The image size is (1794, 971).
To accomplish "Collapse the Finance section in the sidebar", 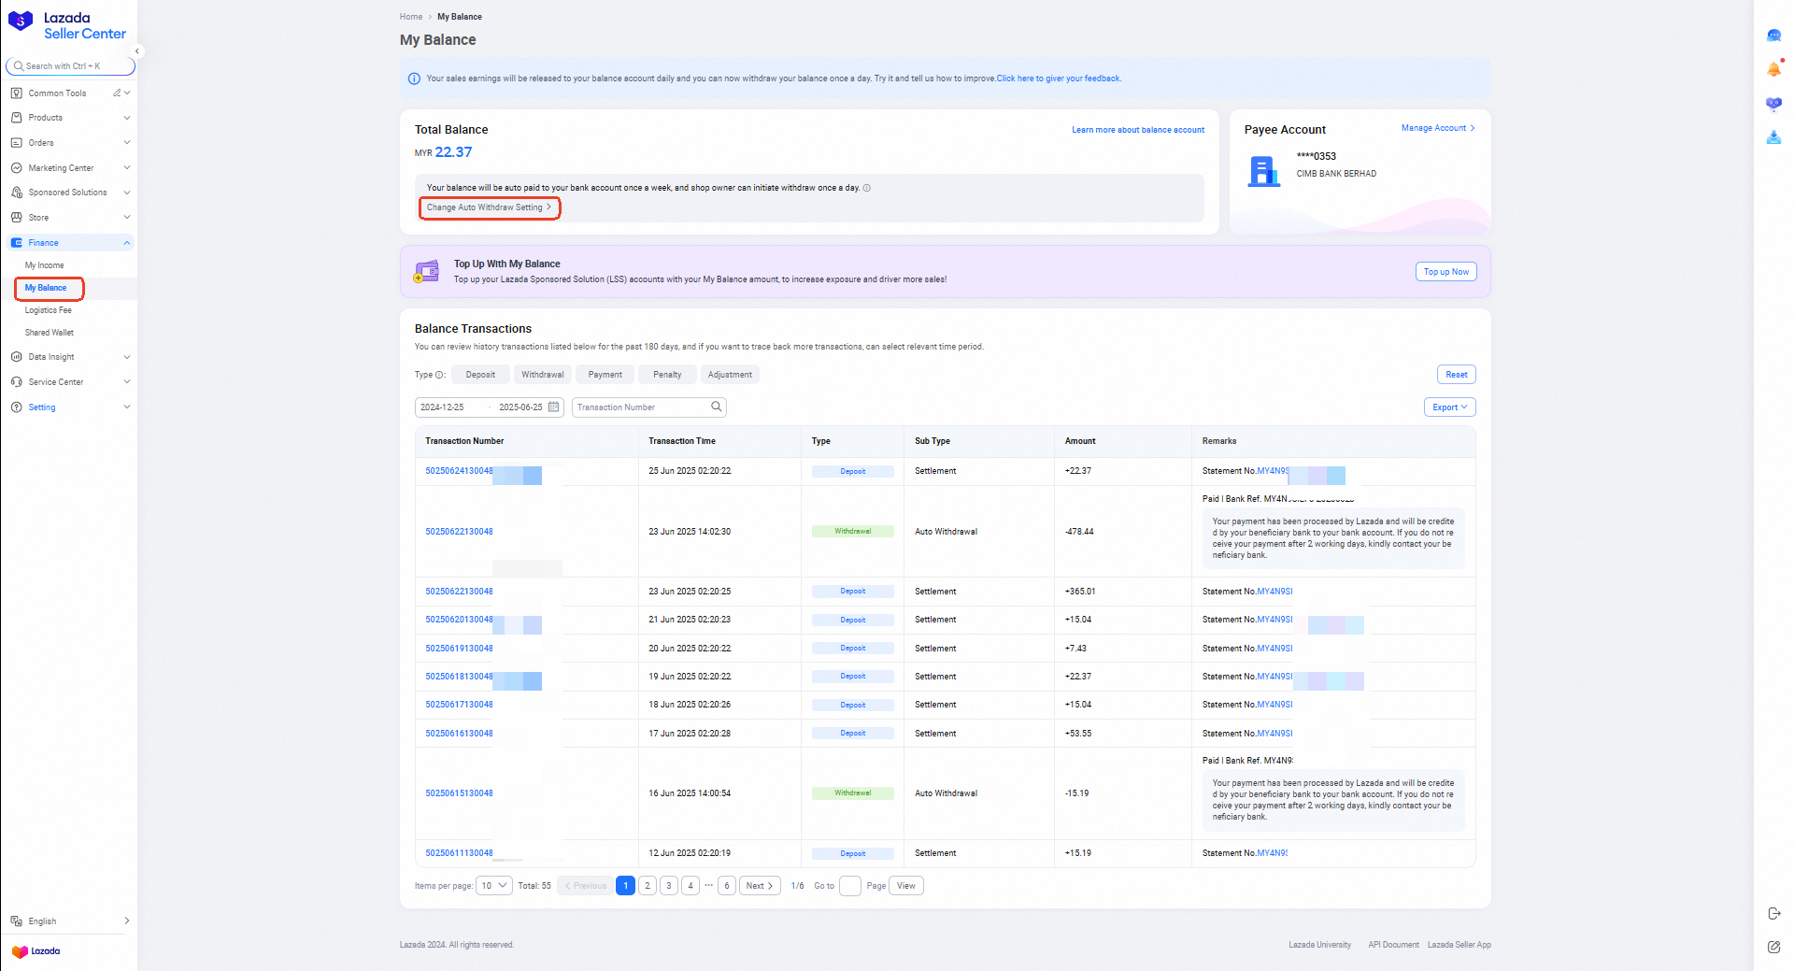I will pos(127,242).
